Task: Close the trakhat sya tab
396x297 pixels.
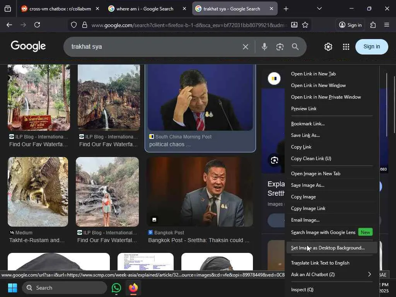Action: pyautogui.click(x=271, y=9)
